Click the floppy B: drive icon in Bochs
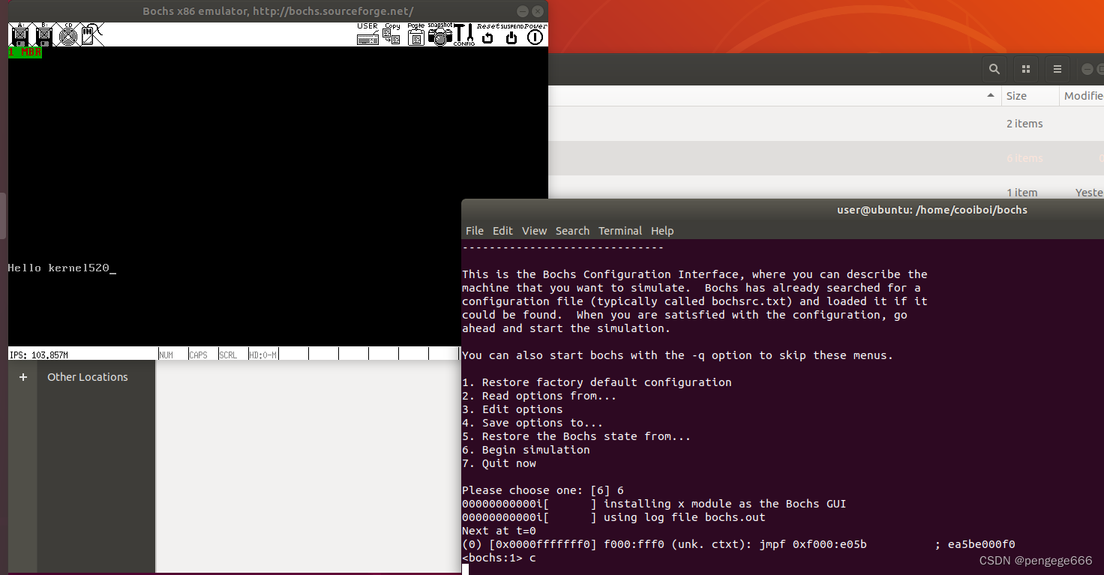1104x575 pixels. [x=44, y=34]
